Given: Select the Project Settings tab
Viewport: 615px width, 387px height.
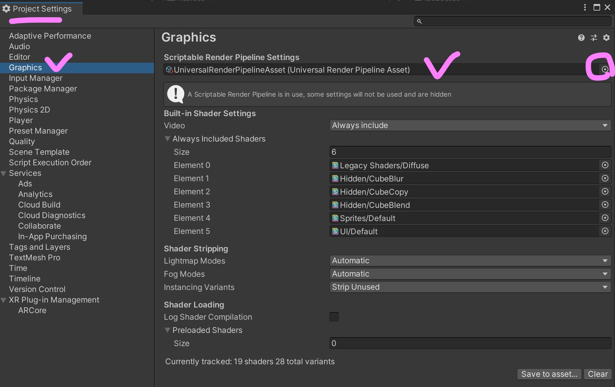Looking at the screenshot, I should (42, 9).
